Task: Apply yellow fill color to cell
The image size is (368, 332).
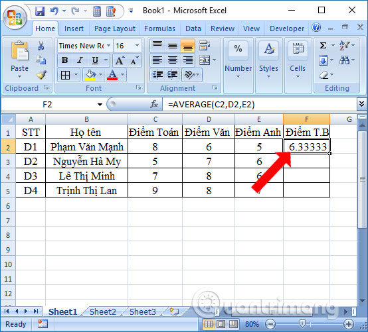Action: (90, 75)
